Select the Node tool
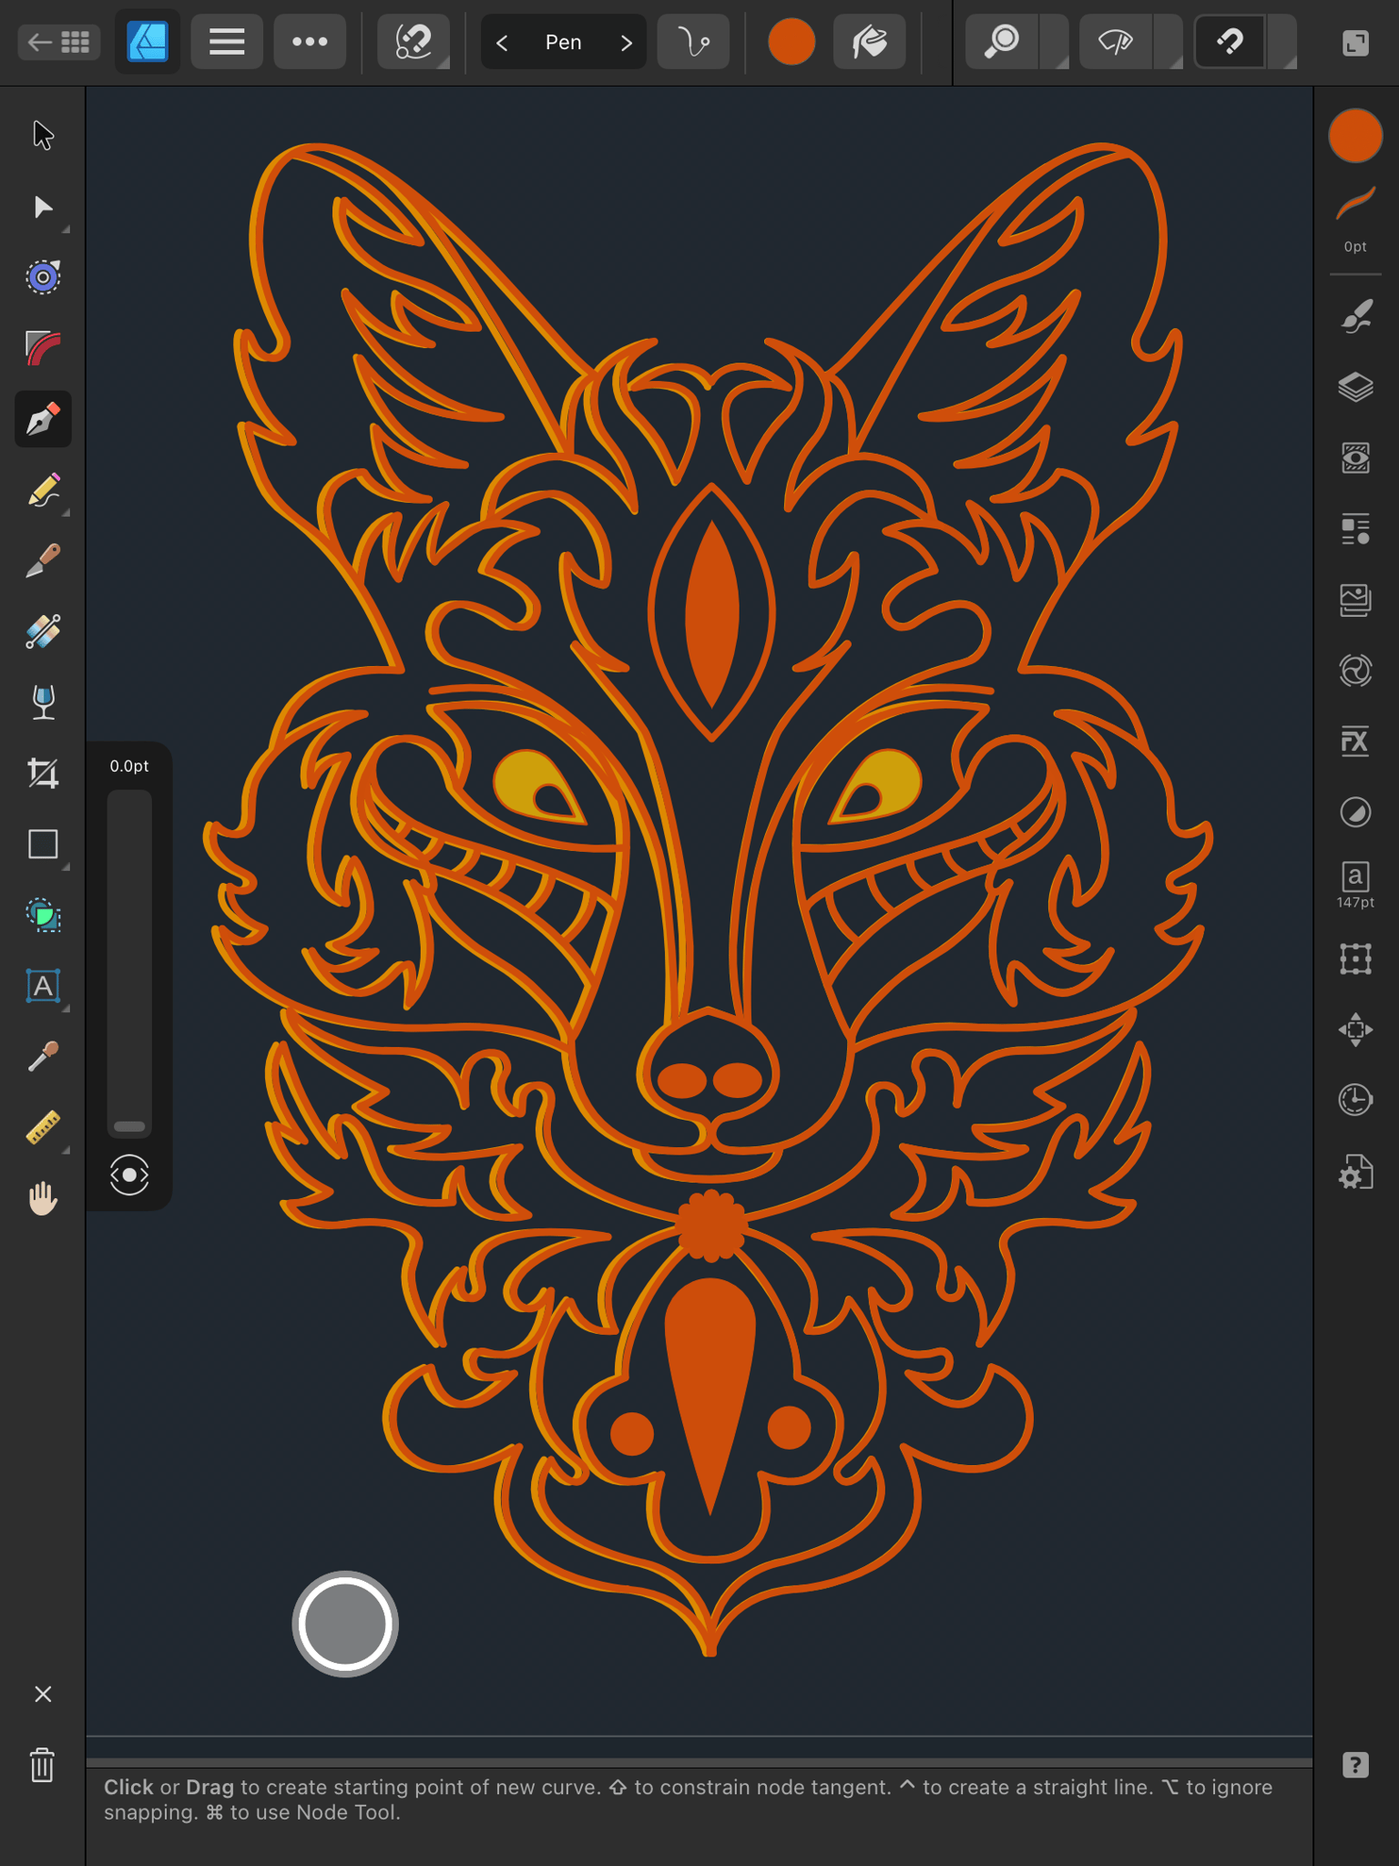The width and height of the screenshot is (1399, 1866). 43,207
